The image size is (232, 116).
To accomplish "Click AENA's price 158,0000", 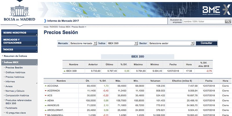I will [91, 100].
